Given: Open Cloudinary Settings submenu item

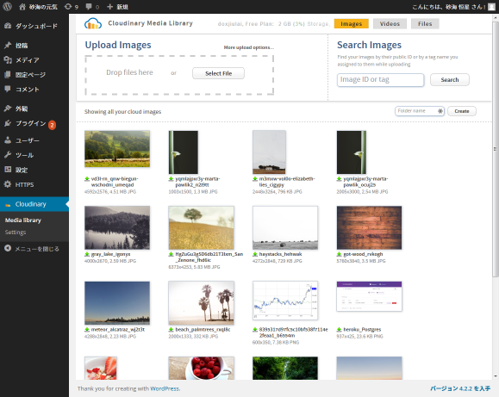Looking at the screenshot, I should click(16, 233).
